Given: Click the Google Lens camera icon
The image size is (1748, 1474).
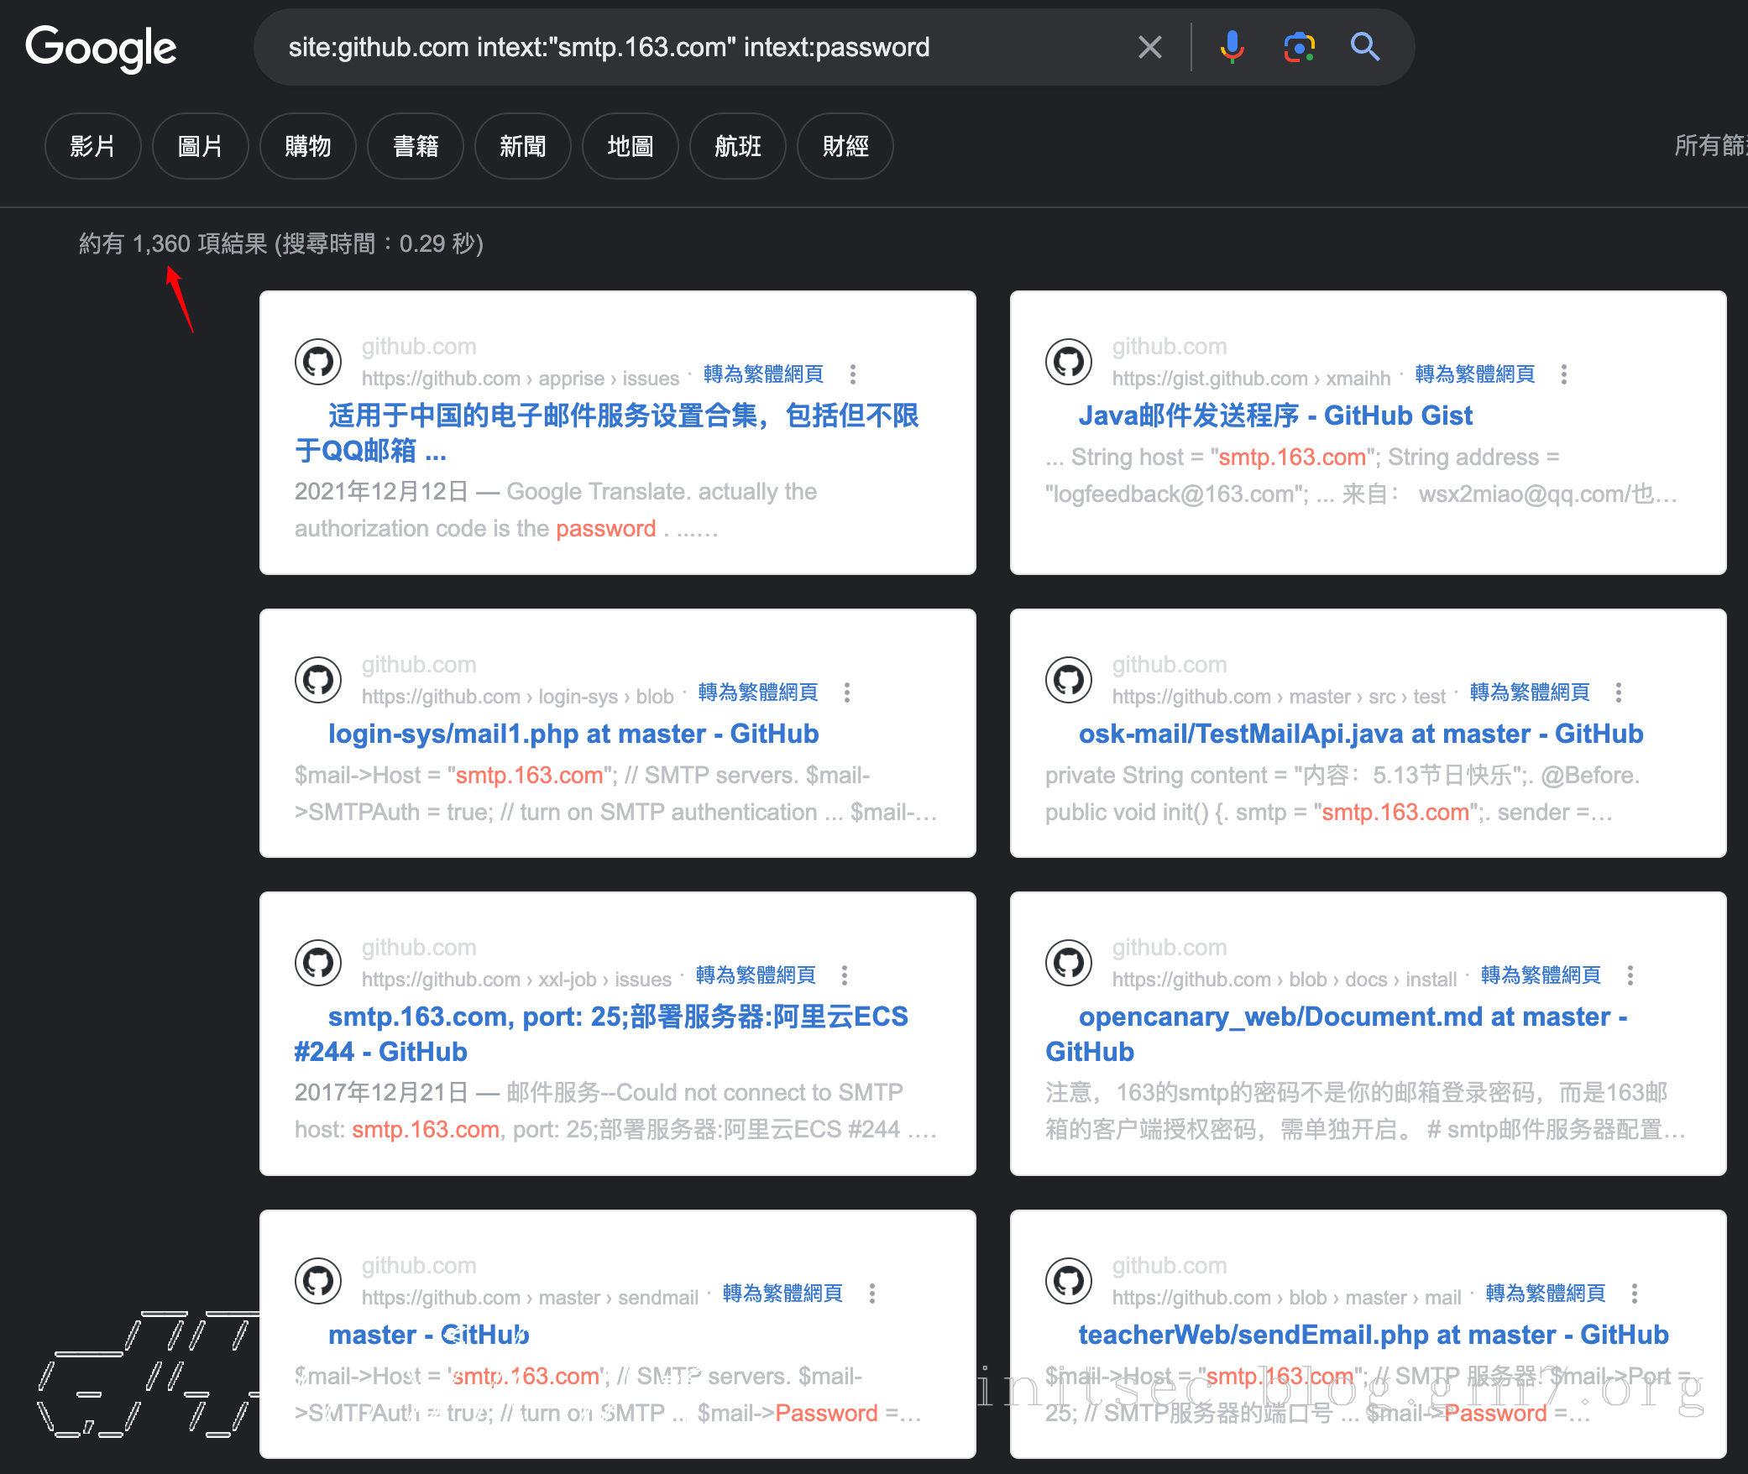Looking at the screenshot, I should pyautogui.click(x=1297, y=47).
